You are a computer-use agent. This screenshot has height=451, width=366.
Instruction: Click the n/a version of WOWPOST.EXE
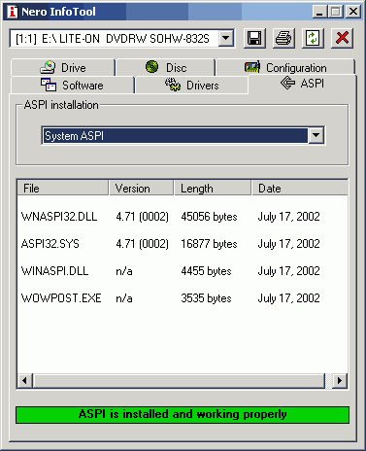124,298
